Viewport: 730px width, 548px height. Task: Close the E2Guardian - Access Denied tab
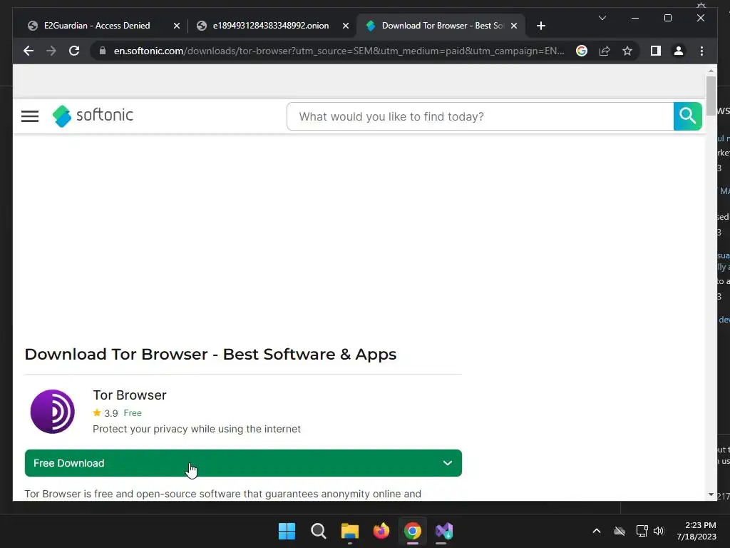177,26
